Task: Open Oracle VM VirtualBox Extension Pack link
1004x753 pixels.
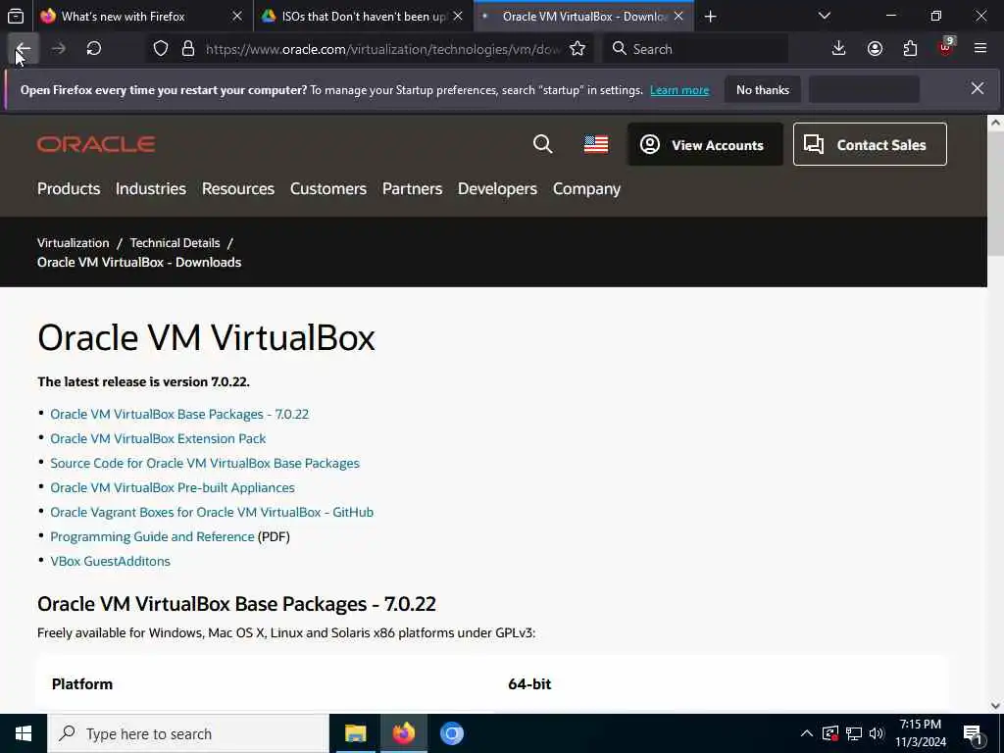Action: pyautogui.click(x=158, y=438)
